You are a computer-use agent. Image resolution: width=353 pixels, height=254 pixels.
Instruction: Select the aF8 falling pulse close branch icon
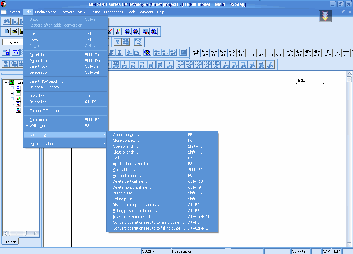(x=317, y=53)
